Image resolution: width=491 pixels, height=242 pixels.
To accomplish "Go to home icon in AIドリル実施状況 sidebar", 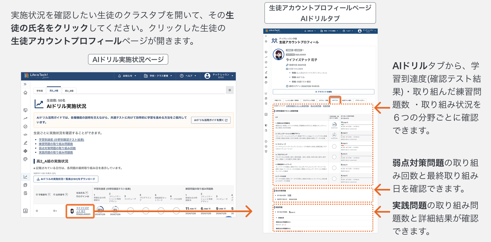I will 25,93.
